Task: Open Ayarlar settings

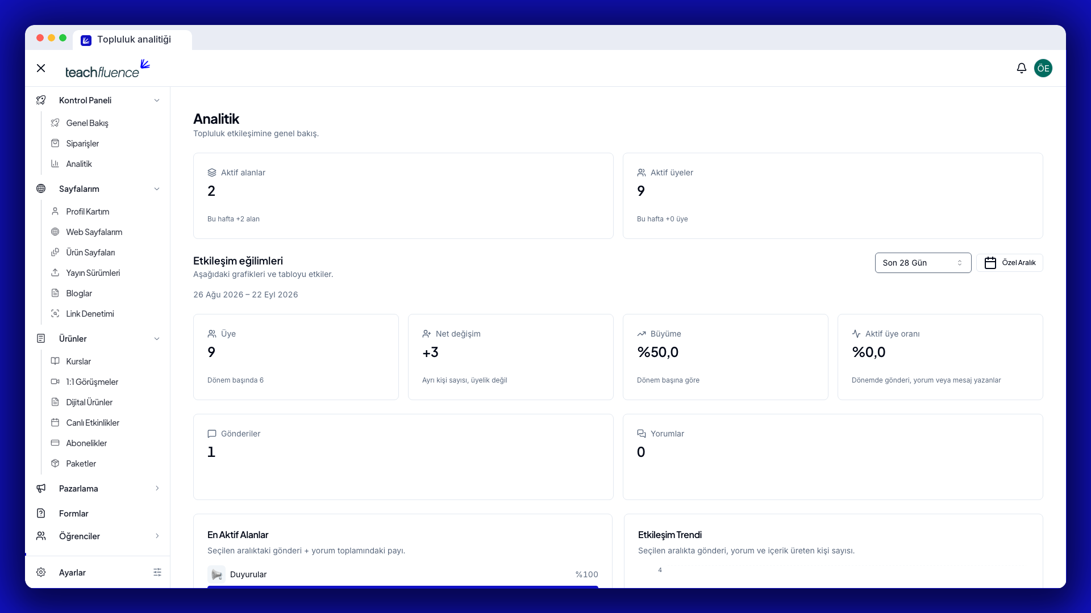Action: [x=72, y=573]
